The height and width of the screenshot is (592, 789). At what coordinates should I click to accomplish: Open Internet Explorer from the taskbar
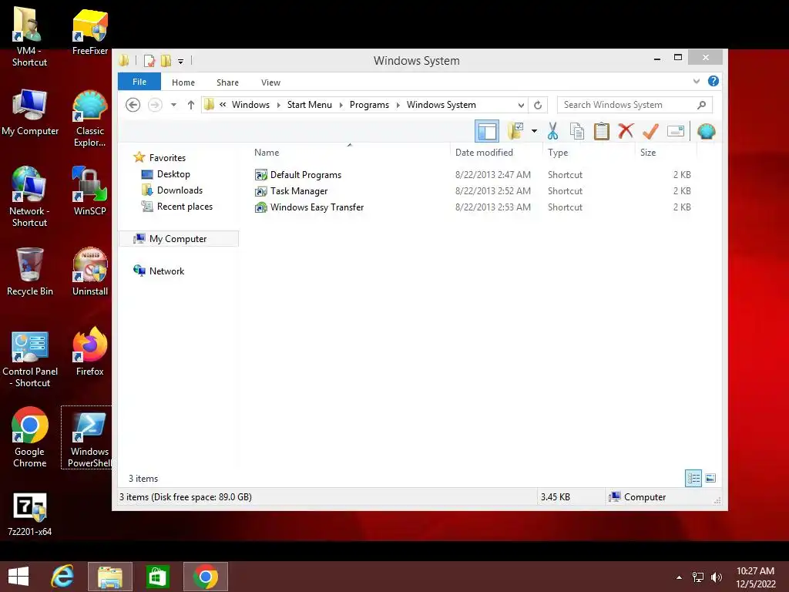pyautogui.click(x=63, y=577)
